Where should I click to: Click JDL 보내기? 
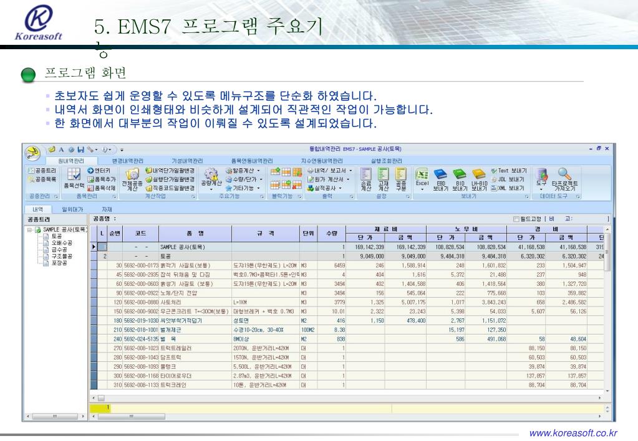(x=508, y=179)
